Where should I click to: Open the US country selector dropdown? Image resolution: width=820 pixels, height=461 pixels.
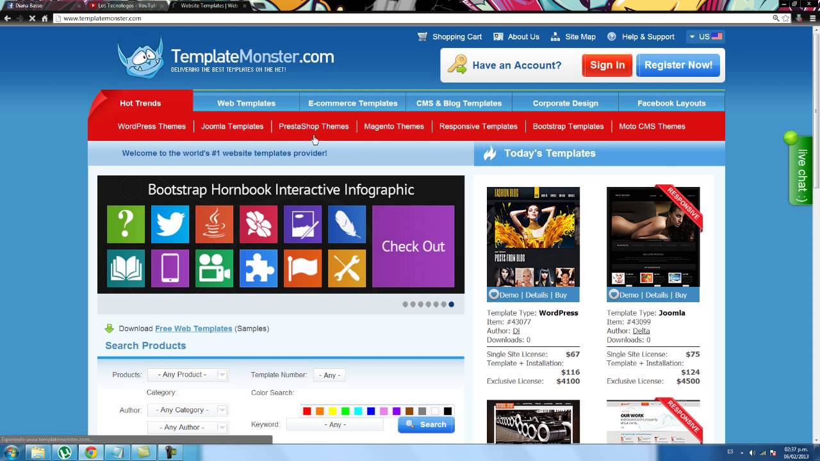(x=705, y=36)
